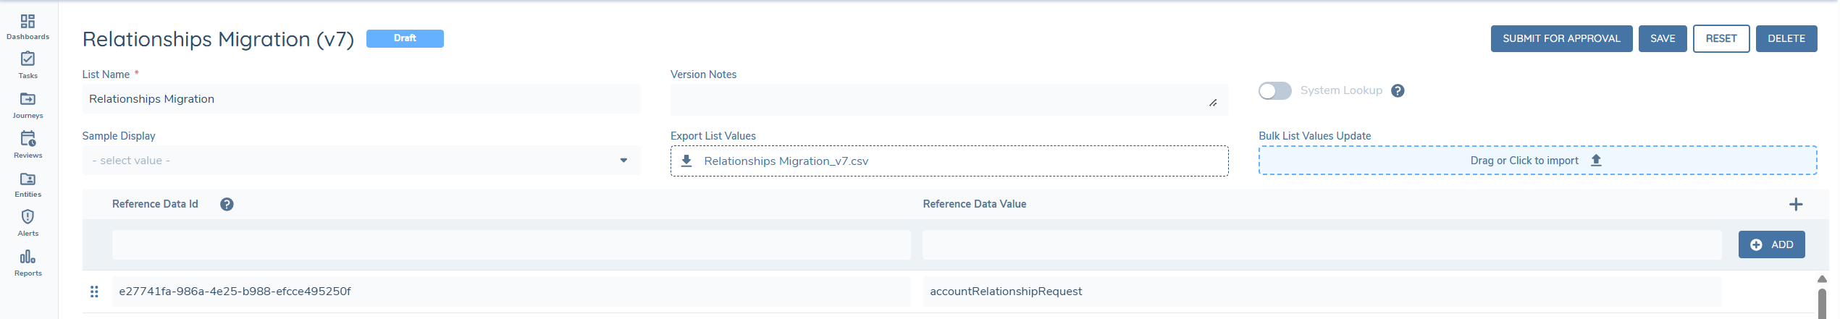Screen dimensions: 1840x319
Task: Click the Reset button
Action: 1721,38
